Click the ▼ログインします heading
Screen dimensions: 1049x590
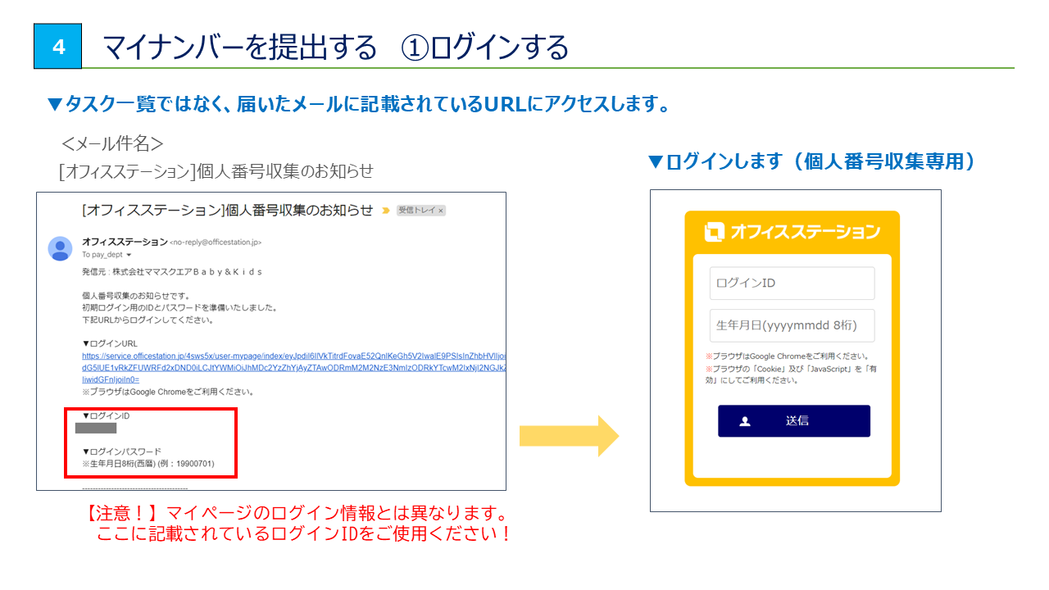[x=811, y=161]
